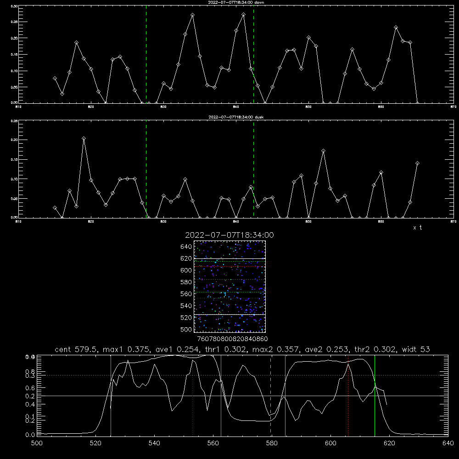Click the first data point in the dawn plot
This screenshot has height=459, width=459.
point(55,78)
